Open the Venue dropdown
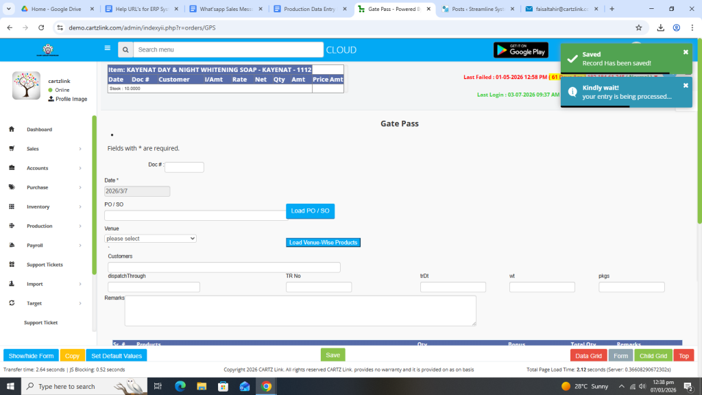Viewport: 702px width, 395px height. pyautogui.click(x=151, y=239)
